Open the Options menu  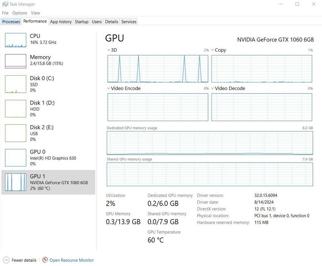point(20,13)
